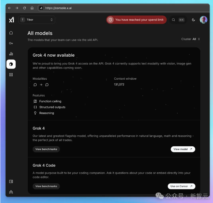Go forward using the browser forward arrow

[x=17, y=8]
